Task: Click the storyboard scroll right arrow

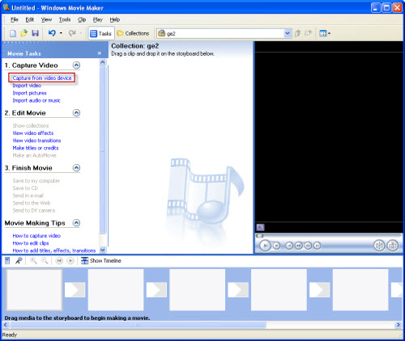Action: coord(399,325)
